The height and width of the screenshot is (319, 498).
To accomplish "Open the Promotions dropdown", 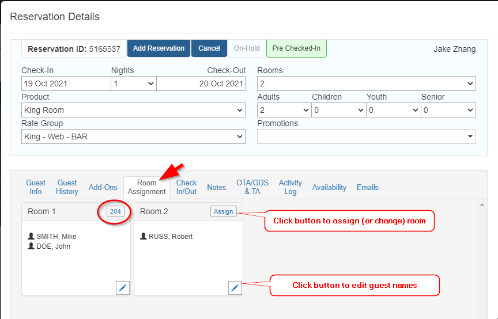I will tap(366, 136).
